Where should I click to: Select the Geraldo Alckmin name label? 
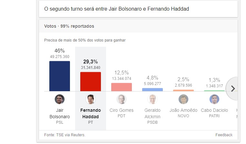(x=153, y=113)
